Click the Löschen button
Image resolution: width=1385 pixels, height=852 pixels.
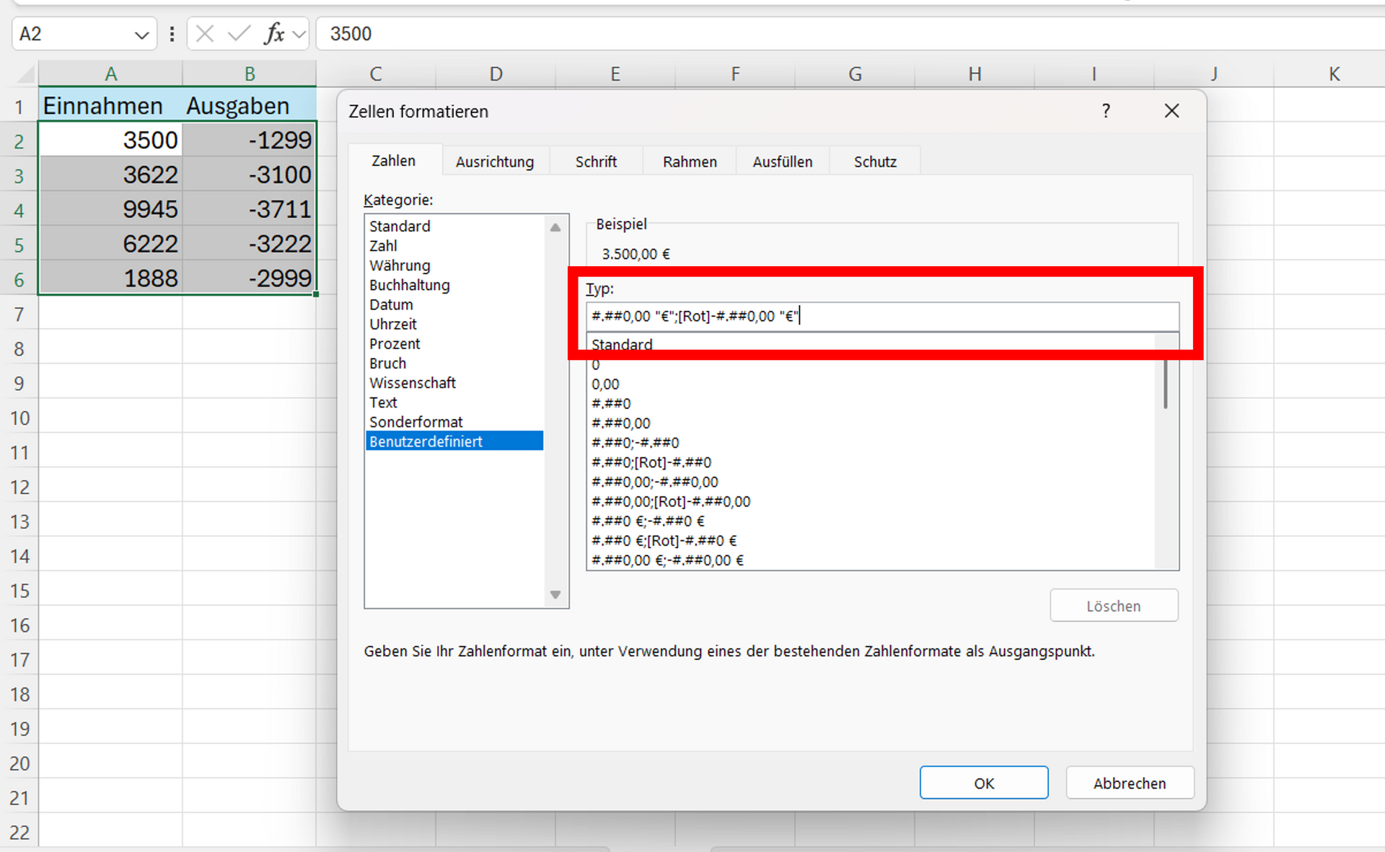1113,606
